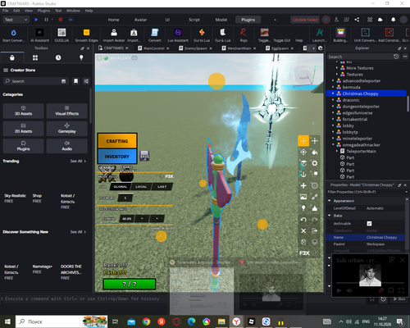Select the F3X Material gear tool
The height and width of the screenshot is (328, 410).
coord(315,163)
